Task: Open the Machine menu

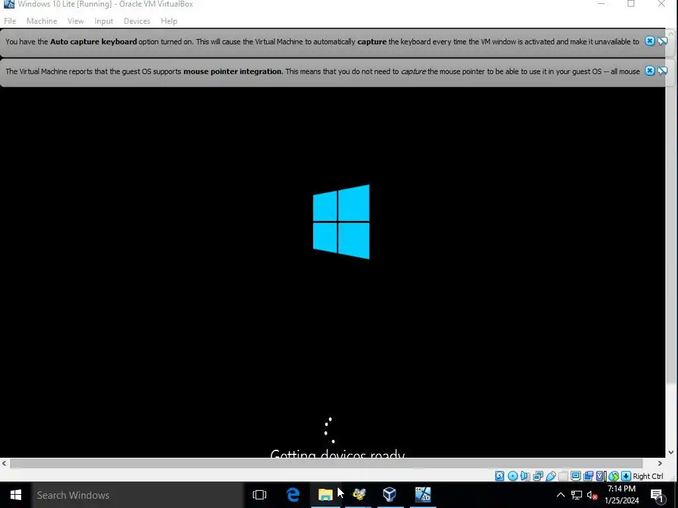Action: [42, 21]
